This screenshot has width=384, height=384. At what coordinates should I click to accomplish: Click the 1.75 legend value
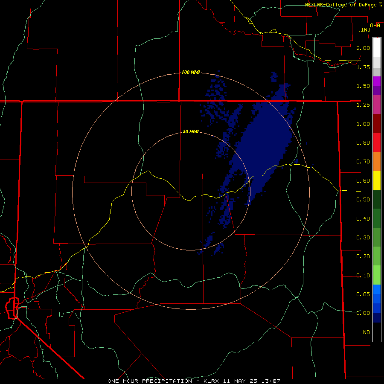pyautogui.click(x=363, y=67)
